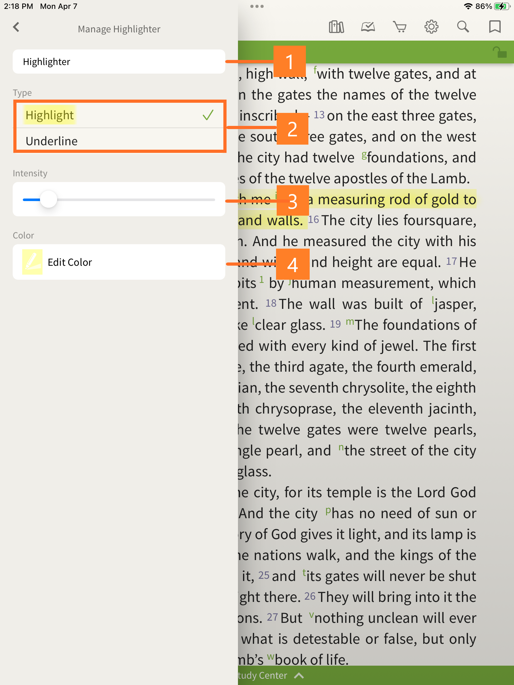
Task: Open cross-reference w before 'book of life'
Action: 271,656
